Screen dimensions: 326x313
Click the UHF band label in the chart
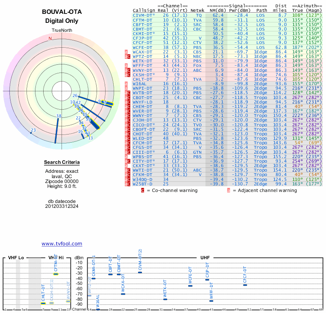(x=205, y=258)
